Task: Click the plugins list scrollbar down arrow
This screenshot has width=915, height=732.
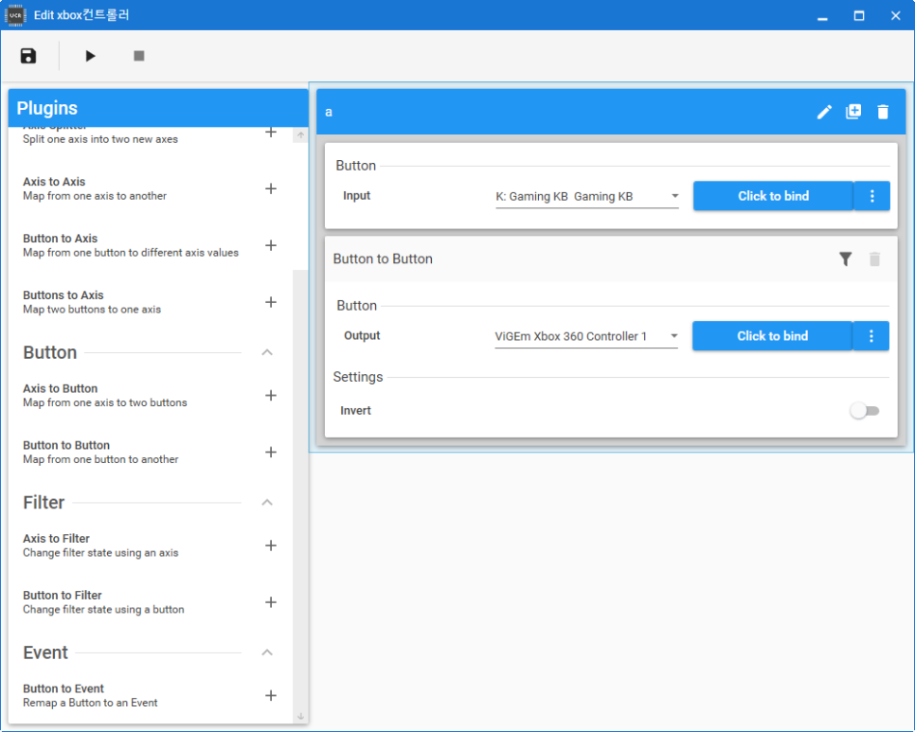Action: pyautogui.click(x=300, y=716)
